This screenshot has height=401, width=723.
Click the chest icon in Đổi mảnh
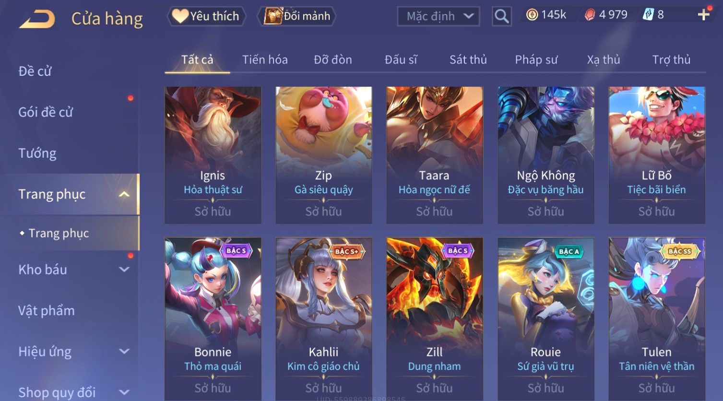(x=273, y=16)
